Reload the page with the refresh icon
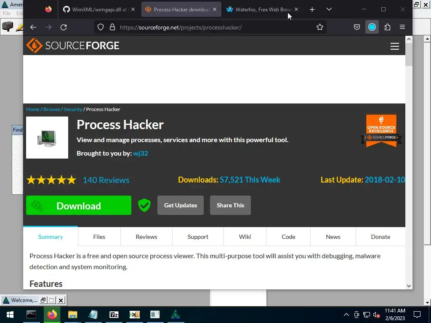 64,27
